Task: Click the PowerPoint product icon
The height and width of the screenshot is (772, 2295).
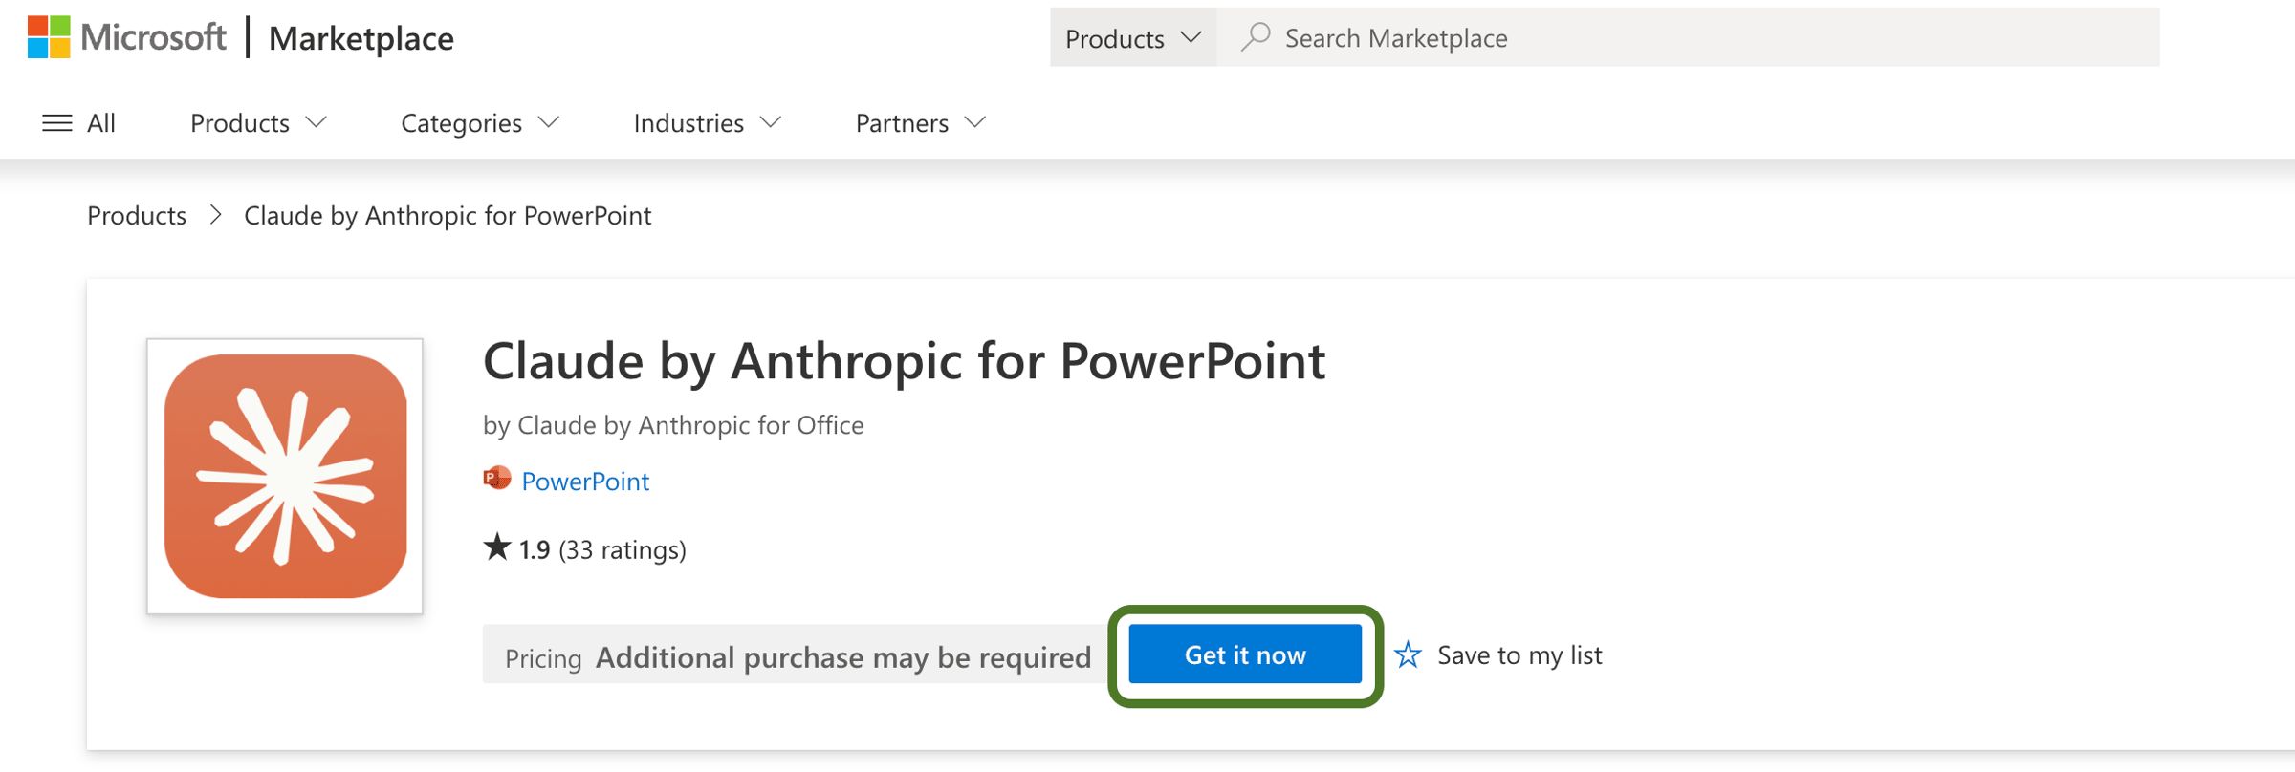Action: 497,479
